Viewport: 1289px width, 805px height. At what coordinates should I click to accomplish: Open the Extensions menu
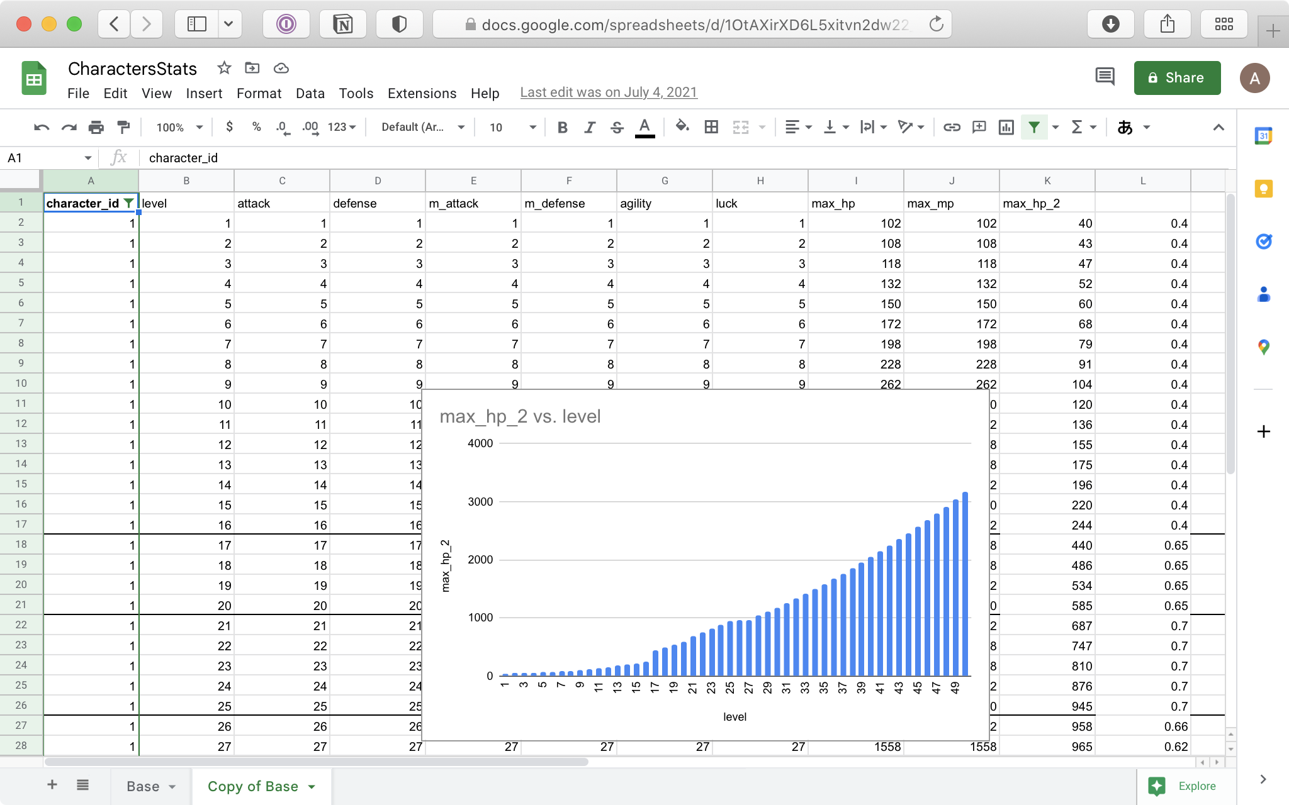pyautogui.click(x=422, y=93)
